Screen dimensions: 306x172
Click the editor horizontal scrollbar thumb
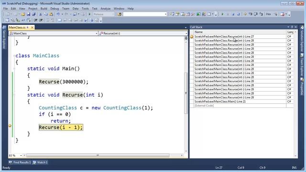98,155
